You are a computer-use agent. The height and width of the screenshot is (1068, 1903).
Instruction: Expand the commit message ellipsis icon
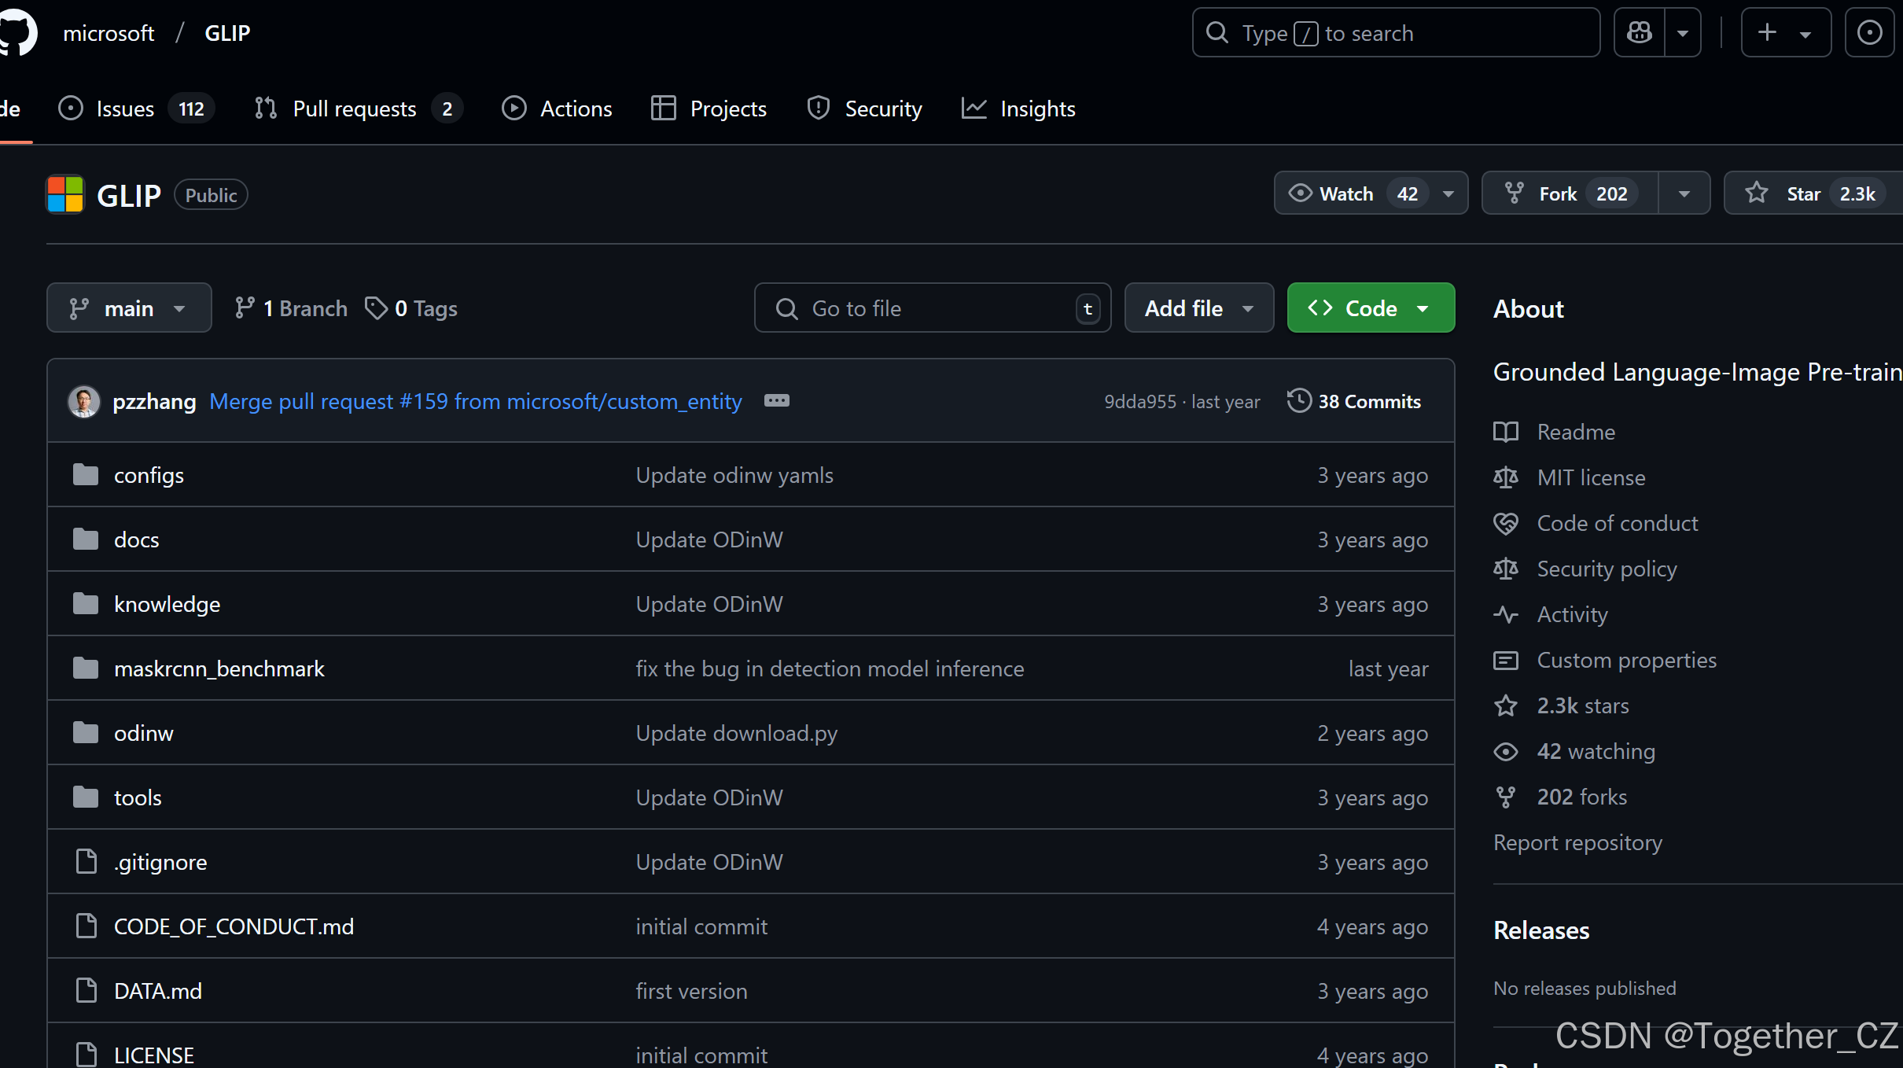tap(776, 401)
